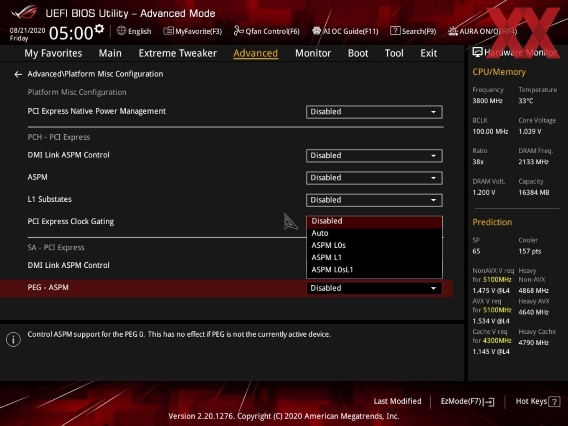Open Qfan Control(F6)
The height and width of the screenshot is (426, 568).
coord(266,31)
